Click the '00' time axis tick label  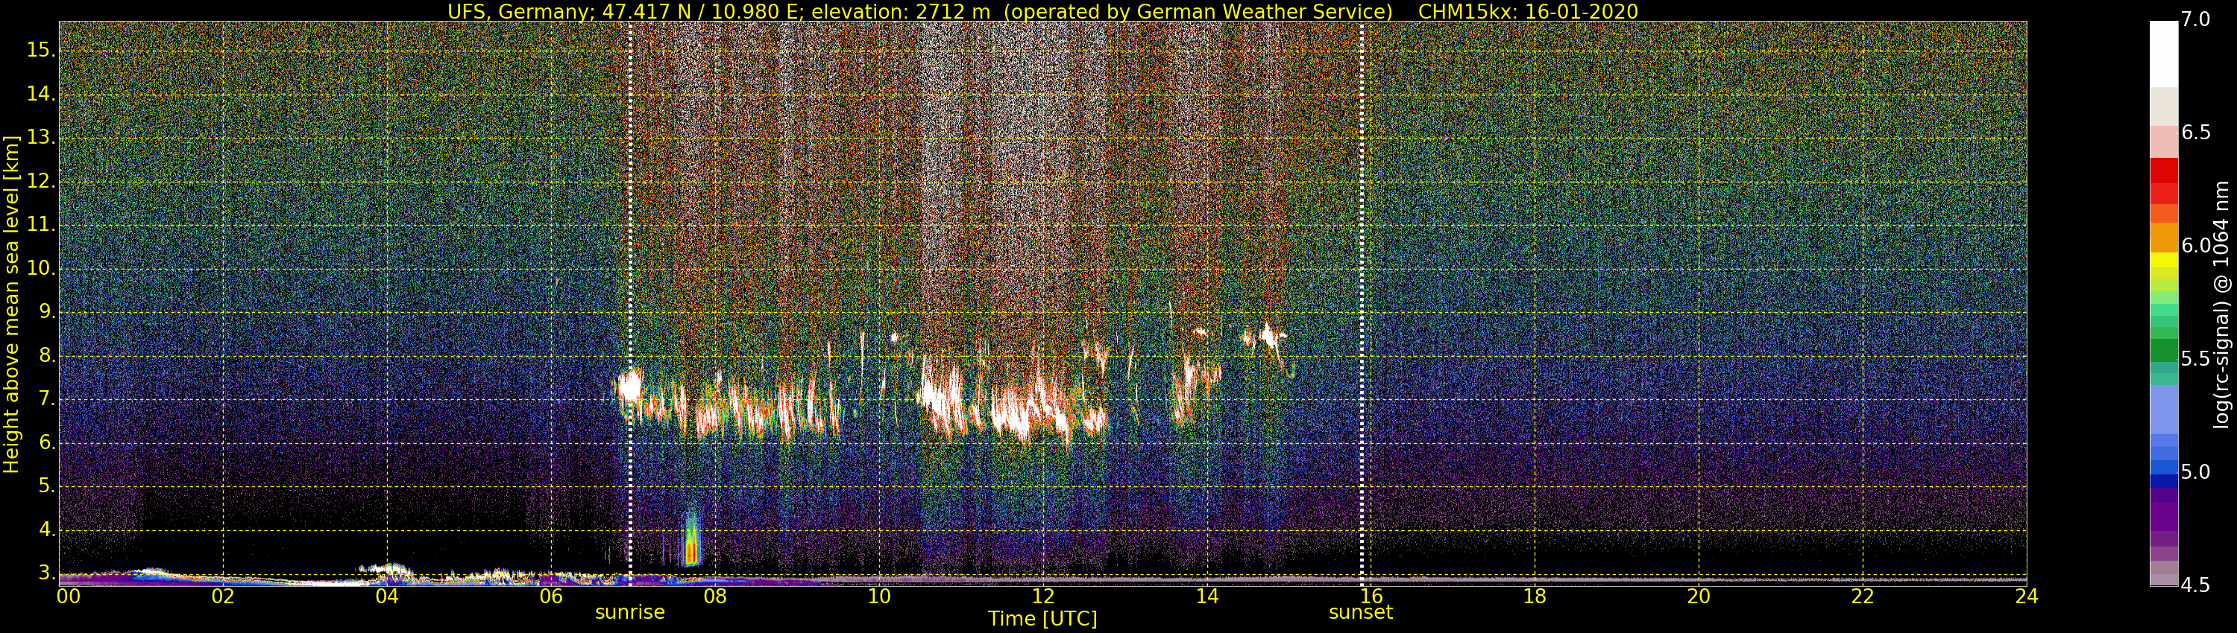click(69, 596)
